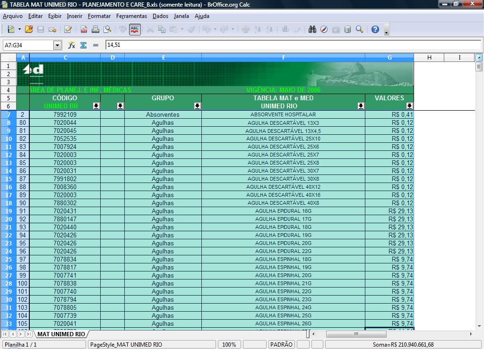This screenshot has height=349, width=484.
Task: Open the Redo history dropdown arrow
Action: pos(233,29)
